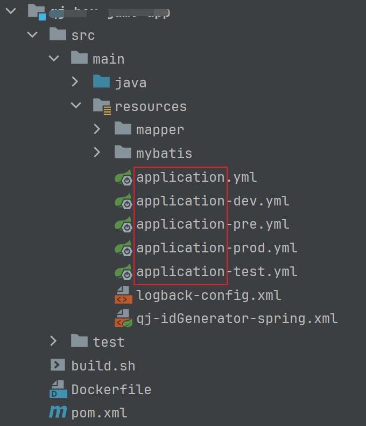Screen dimensions: 366x426
Task: Click the shell script icon for build.sh
Action: pyautogui.click(x=58, y=366)
